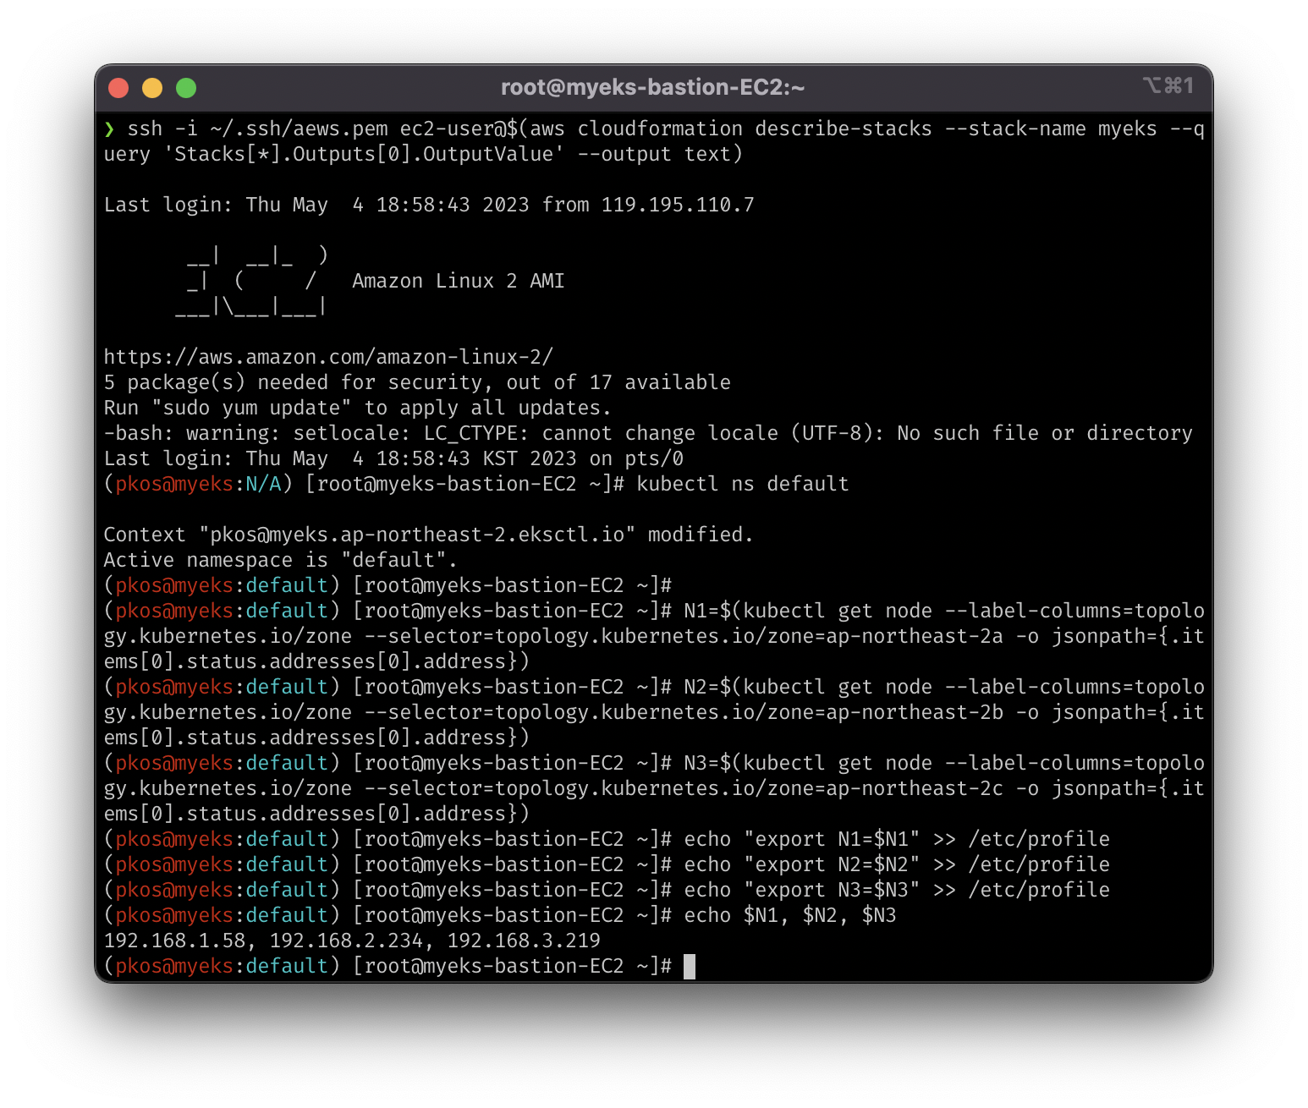Click the echo "export N2=$N2" command
This screenshot has height=1108, width=1308.
point(897,864)
